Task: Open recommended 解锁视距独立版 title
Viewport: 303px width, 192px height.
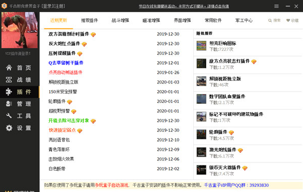Action: coord(225,79)
